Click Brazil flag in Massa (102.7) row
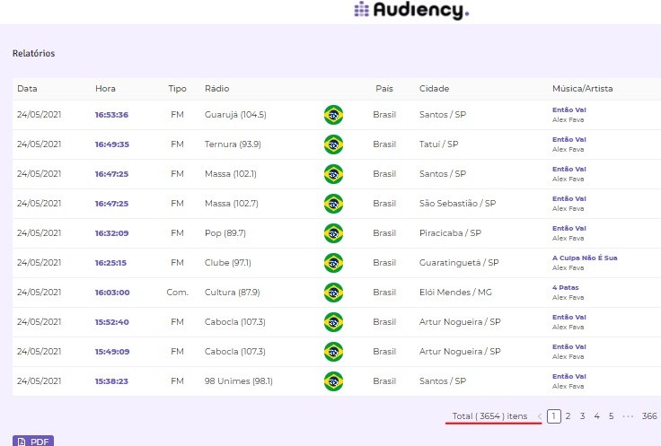 333,204
